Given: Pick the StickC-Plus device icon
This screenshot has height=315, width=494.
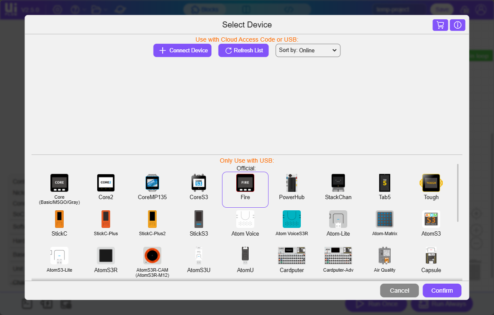Looking at the screenshot, I should [x=106, y=219].
